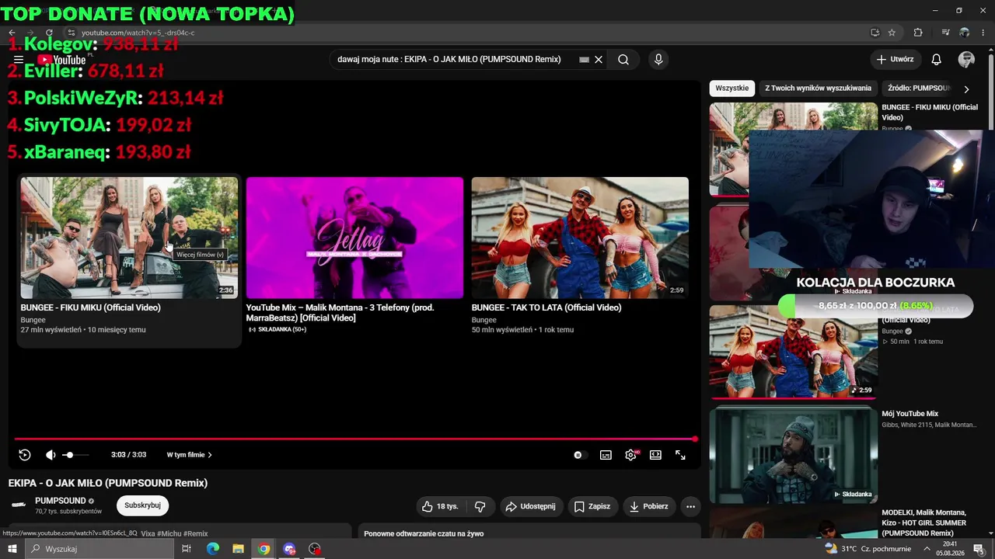The width and height of the screenshot is (995, 559).
Task: Click the '#Michu' hashtag in description
Action: pos(171,534)
